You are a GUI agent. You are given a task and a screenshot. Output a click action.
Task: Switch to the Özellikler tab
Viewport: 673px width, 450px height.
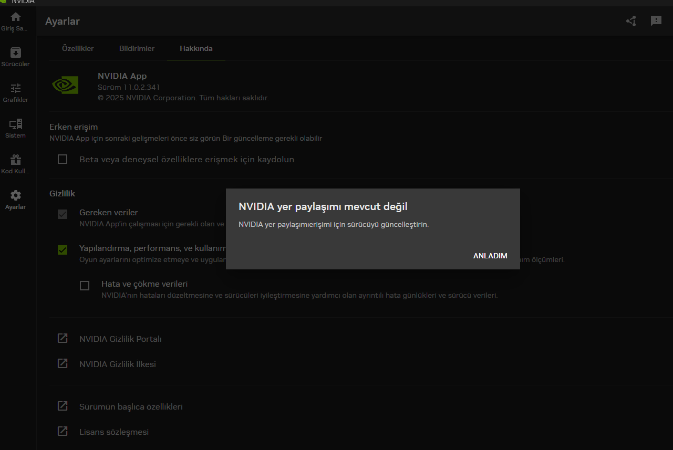(78, 48)
